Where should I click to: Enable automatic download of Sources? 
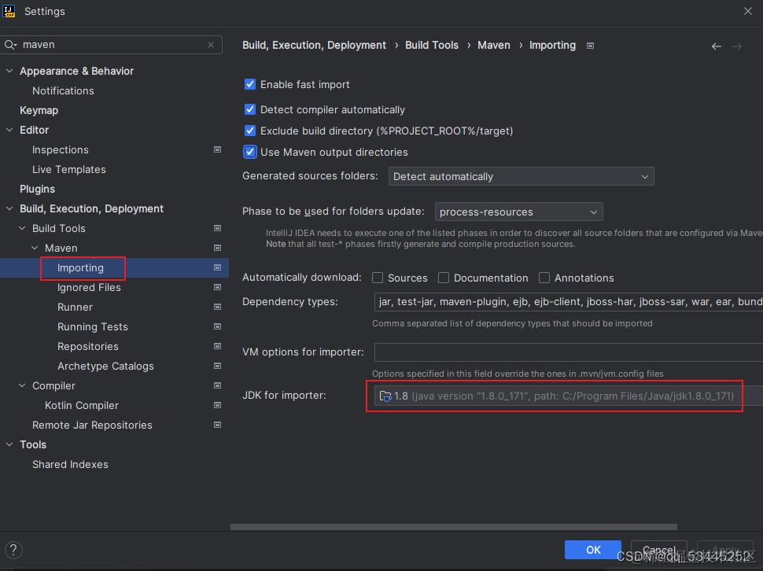pos(378,278)
